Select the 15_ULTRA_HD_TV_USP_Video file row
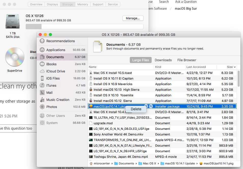This screenshot has width=243, height=169. (x=162, y=118)
